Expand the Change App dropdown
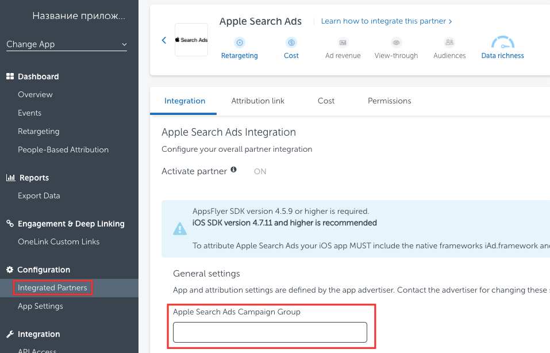The image size is (550, 353). click(67, 44)
